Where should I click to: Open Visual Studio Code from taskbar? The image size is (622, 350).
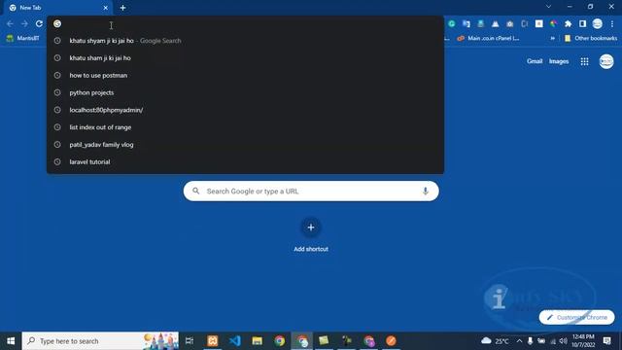point(235,341)
